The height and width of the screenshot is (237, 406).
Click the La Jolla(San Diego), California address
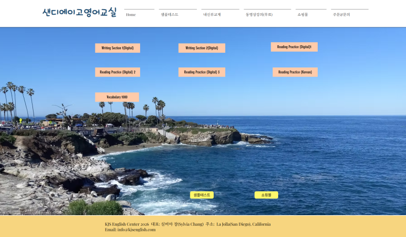point(244,224)
